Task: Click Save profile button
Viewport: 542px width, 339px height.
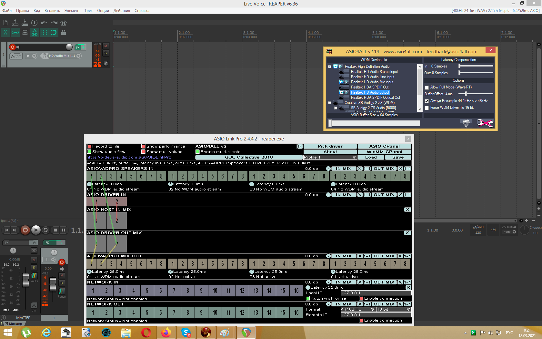Action: click(x=398, y=157)
